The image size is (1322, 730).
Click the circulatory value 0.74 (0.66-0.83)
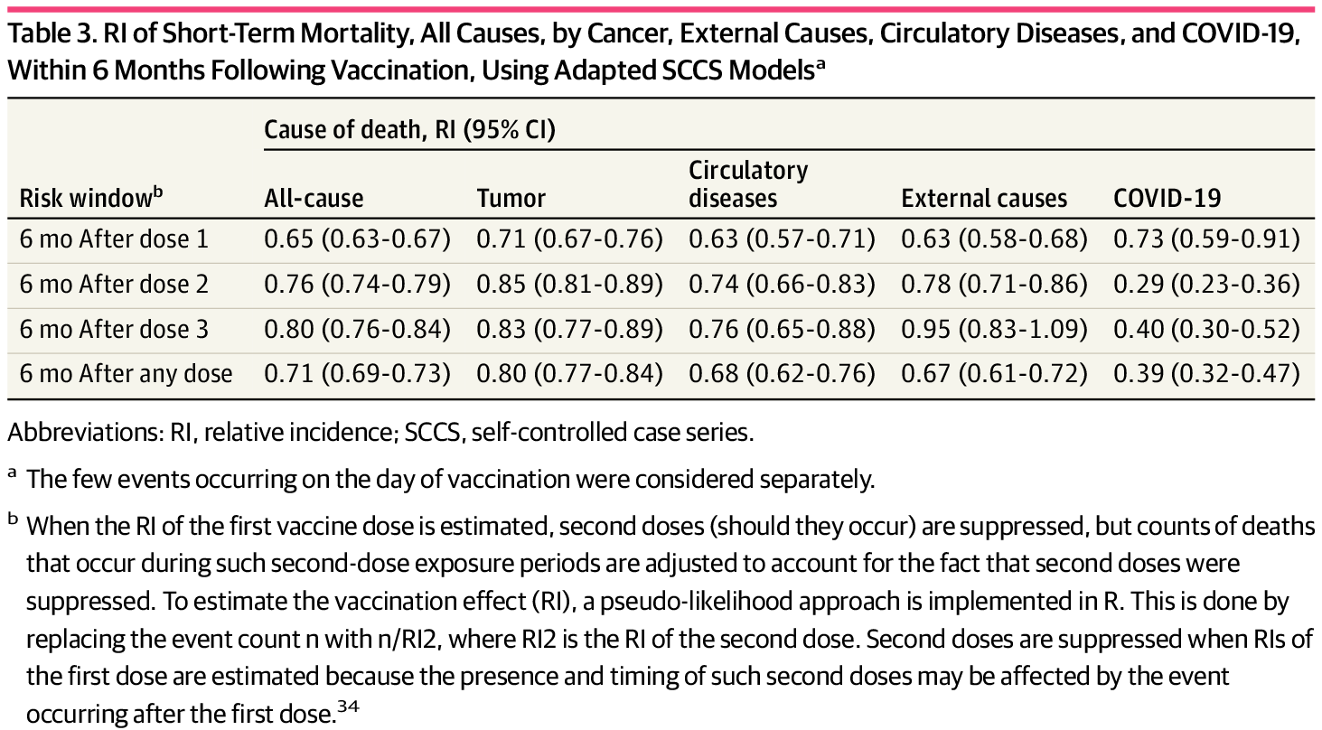click(782, 285)
